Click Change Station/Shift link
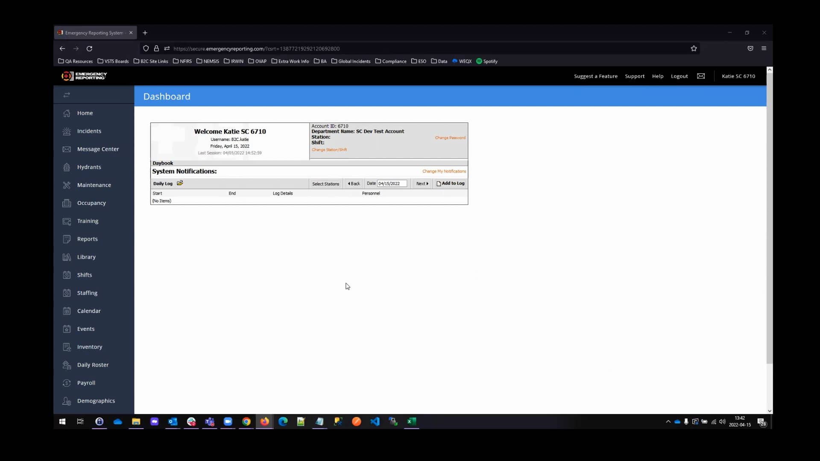Viewport: 820px width, 461px height. pos(329,149)
